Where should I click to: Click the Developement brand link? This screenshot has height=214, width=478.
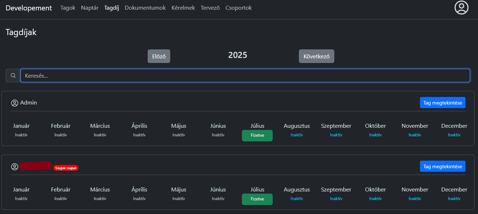(x=29, y=8)
